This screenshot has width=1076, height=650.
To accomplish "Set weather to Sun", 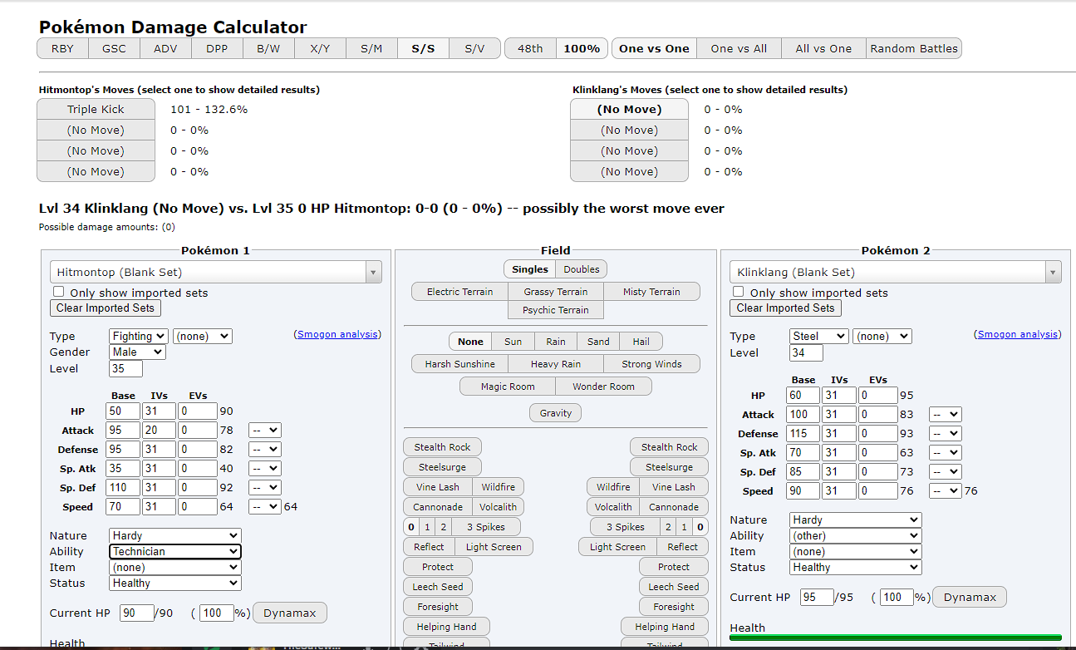I will click(x=513, y=342).
